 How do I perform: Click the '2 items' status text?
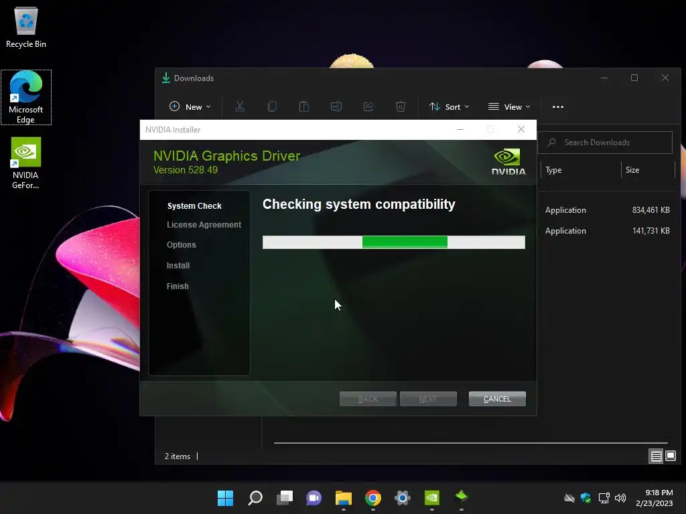(177, 456)
